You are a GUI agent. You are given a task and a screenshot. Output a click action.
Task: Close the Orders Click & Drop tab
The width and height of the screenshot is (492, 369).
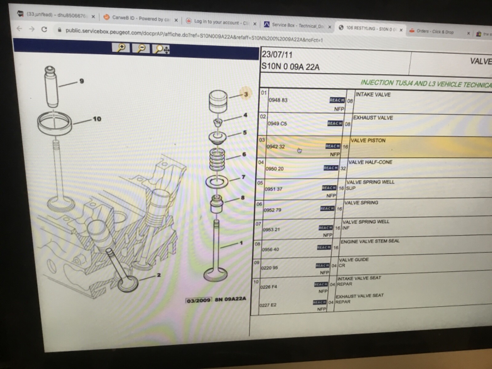[468, 33]
